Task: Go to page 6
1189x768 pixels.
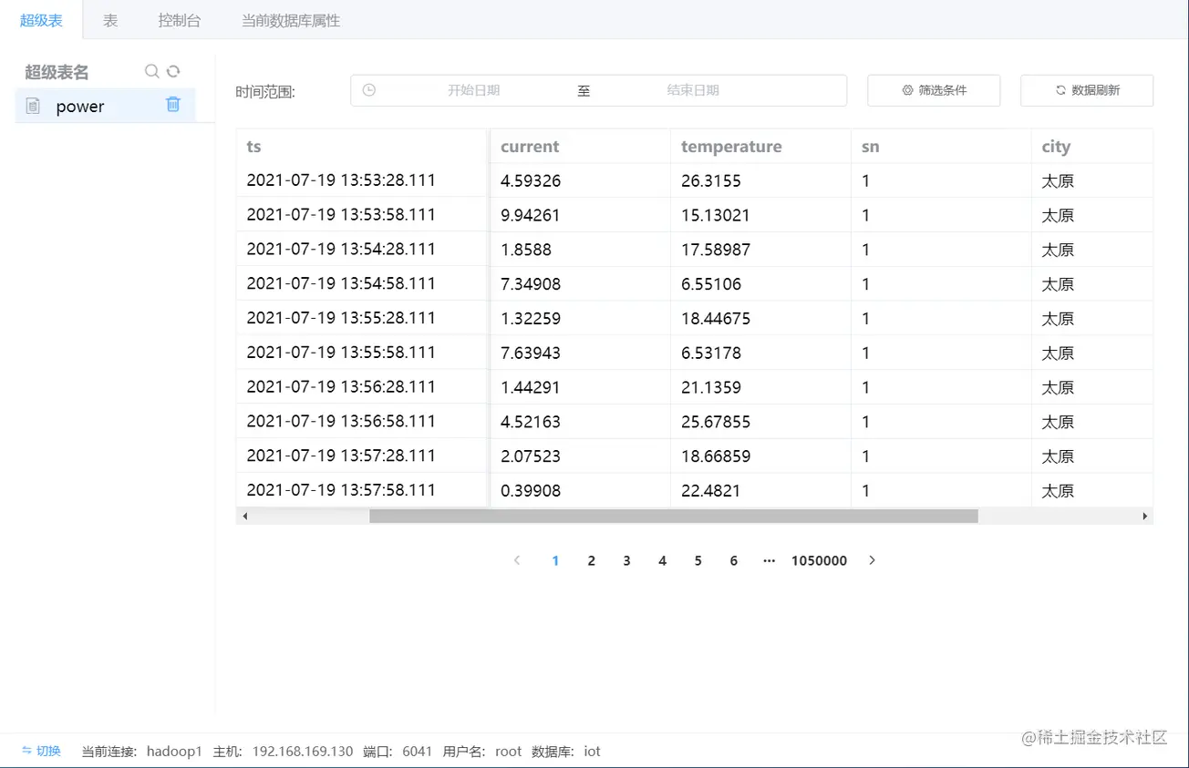Action: point(733,560)
